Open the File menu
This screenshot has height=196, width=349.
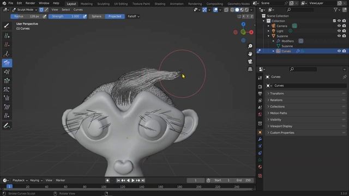click(x=11, y=3)
